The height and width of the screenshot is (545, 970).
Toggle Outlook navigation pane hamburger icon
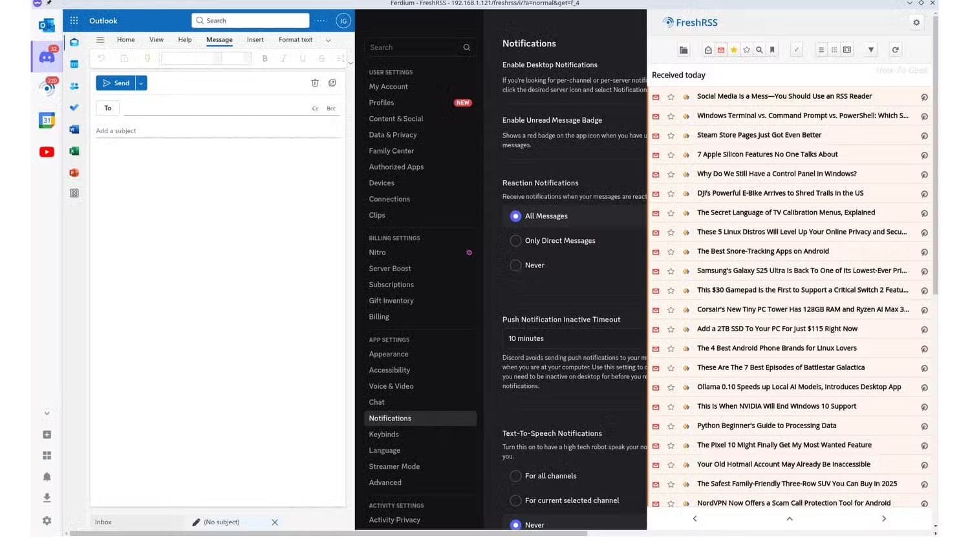100,39
